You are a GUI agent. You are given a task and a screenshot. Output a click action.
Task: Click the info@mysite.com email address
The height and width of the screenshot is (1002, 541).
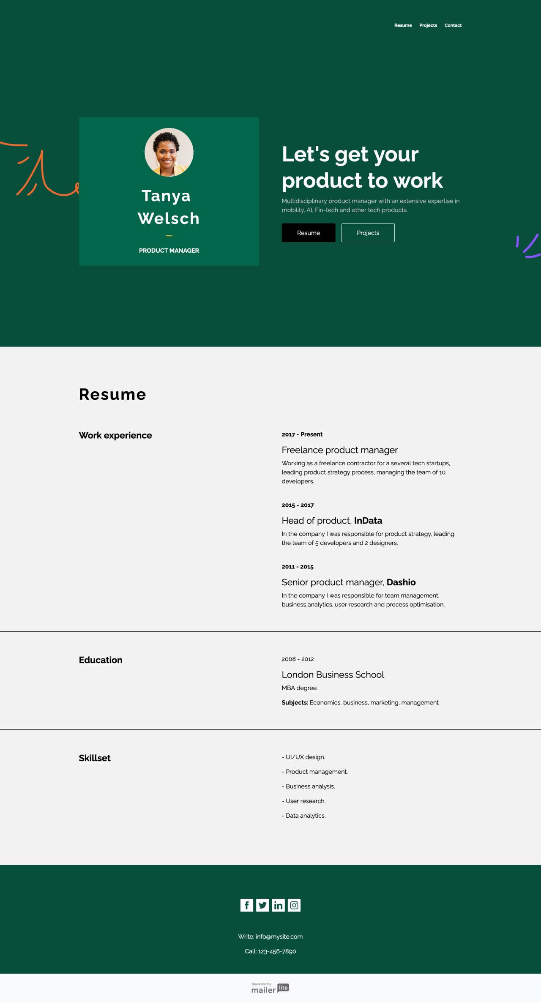[x=279, y=937]
